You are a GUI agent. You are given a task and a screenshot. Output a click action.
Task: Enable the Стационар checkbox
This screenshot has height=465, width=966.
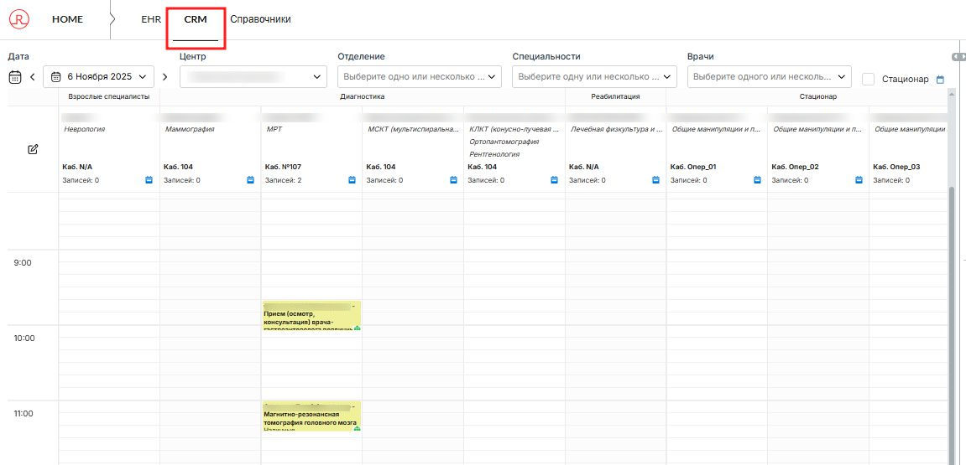pyautogui.click(x=869, y=79)
